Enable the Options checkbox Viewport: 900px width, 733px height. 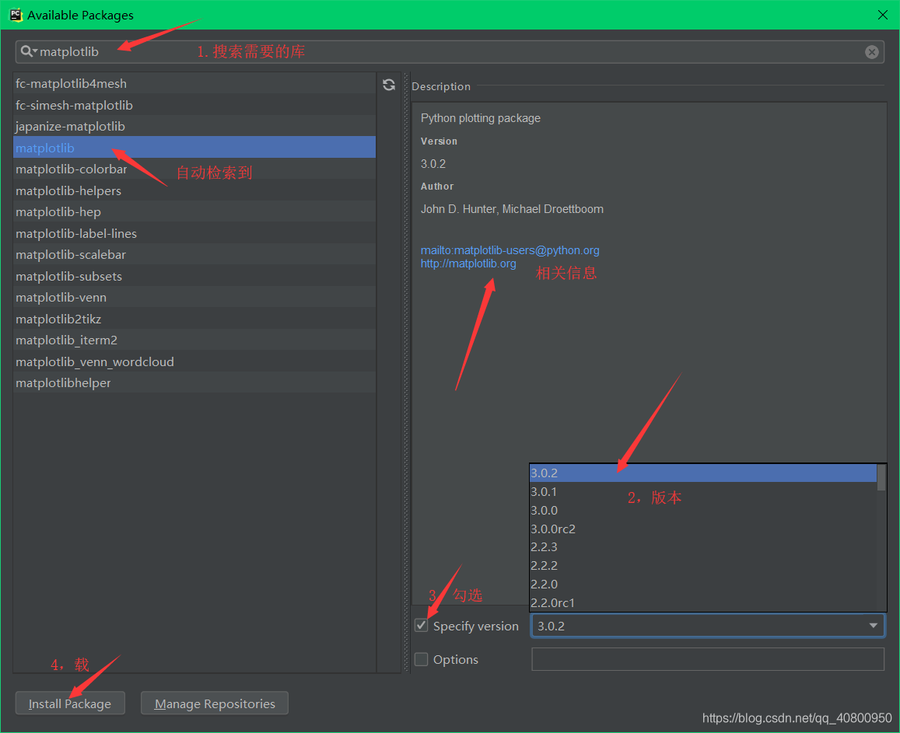[x=422, y=660]
